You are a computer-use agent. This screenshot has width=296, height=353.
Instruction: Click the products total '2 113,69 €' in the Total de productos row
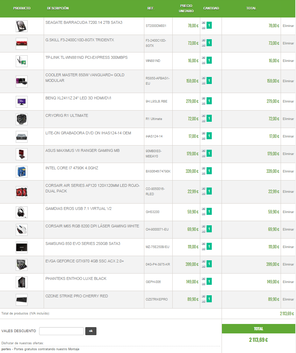(x=287, y=313)
